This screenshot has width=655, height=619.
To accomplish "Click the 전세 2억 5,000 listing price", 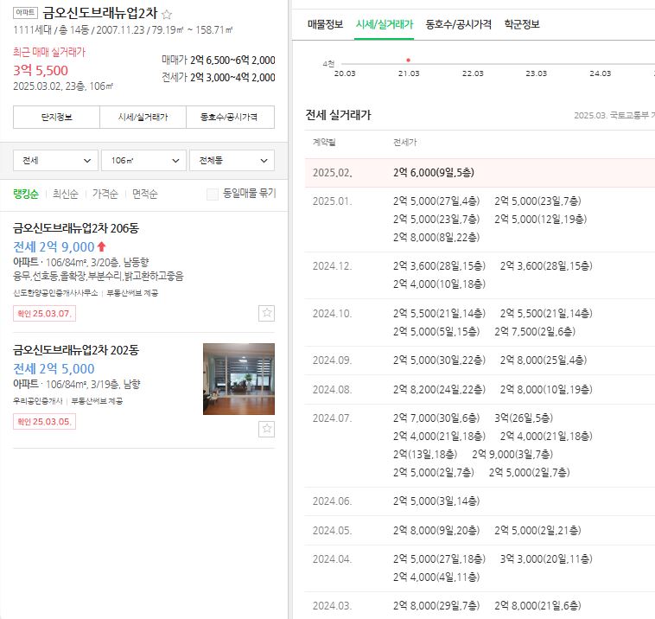I will [x=54, y=368].
